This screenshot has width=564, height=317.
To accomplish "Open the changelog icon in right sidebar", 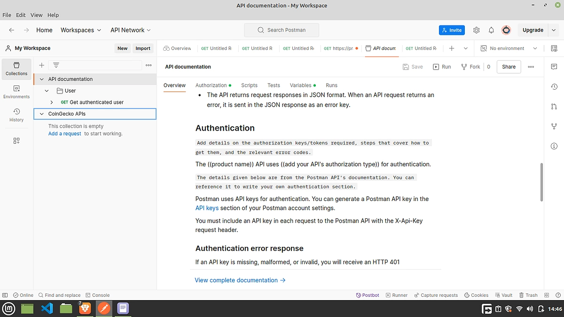I will coord(554,87).
